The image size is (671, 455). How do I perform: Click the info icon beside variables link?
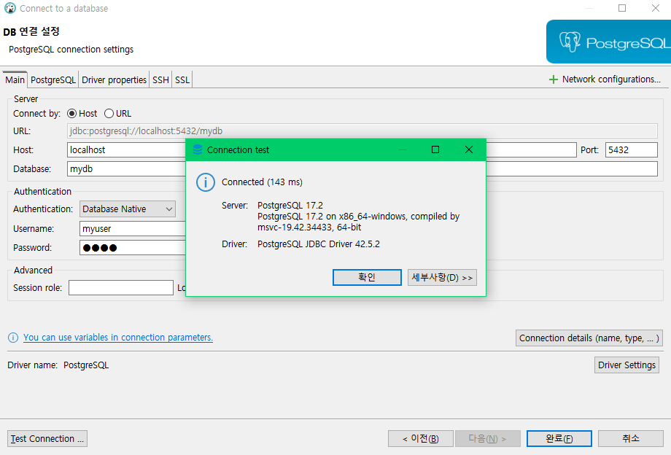[x=13, y=338]
